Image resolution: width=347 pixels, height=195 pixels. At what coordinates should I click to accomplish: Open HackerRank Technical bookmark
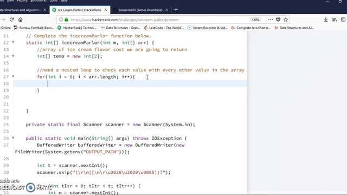pos(77,28)
